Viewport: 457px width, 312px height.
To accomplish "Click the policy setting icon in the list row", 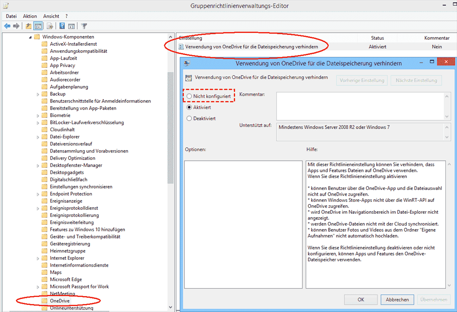I will click(x=181, y=47).
